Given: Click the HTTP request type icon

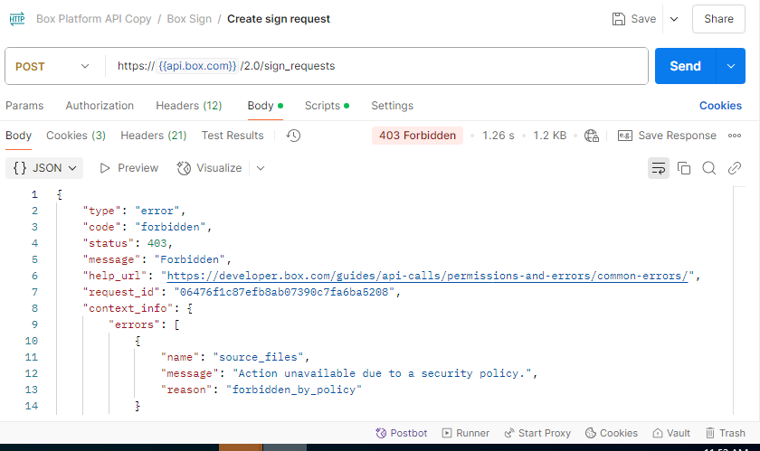Looking at the screenshot, I should pyautogui.click(x=17, y=19).
